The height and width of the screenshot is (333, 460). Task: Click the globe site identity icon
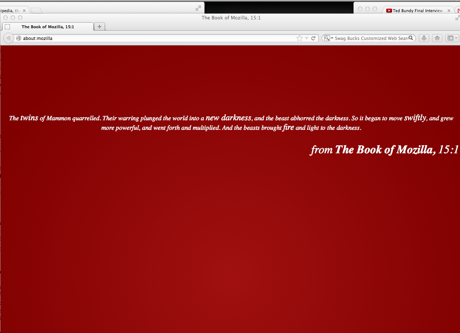coord(19,38)
